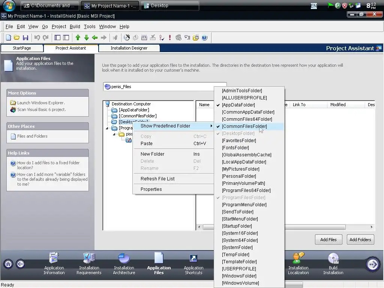Click the Redo toolbar icon

click(x=45, y=37)
